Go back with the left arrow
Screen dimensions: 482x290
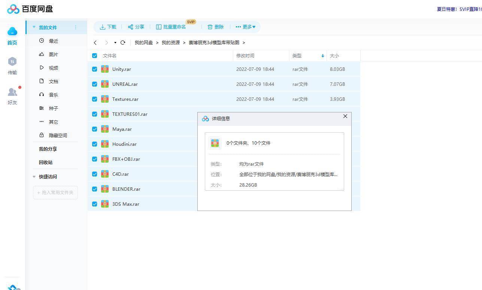coord(96,43)
